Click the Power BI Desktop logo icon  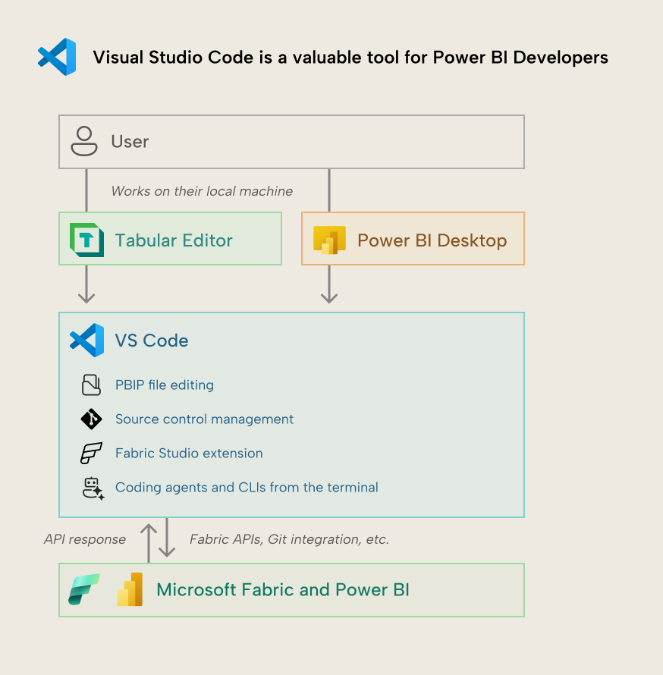(x=329, y=240)
